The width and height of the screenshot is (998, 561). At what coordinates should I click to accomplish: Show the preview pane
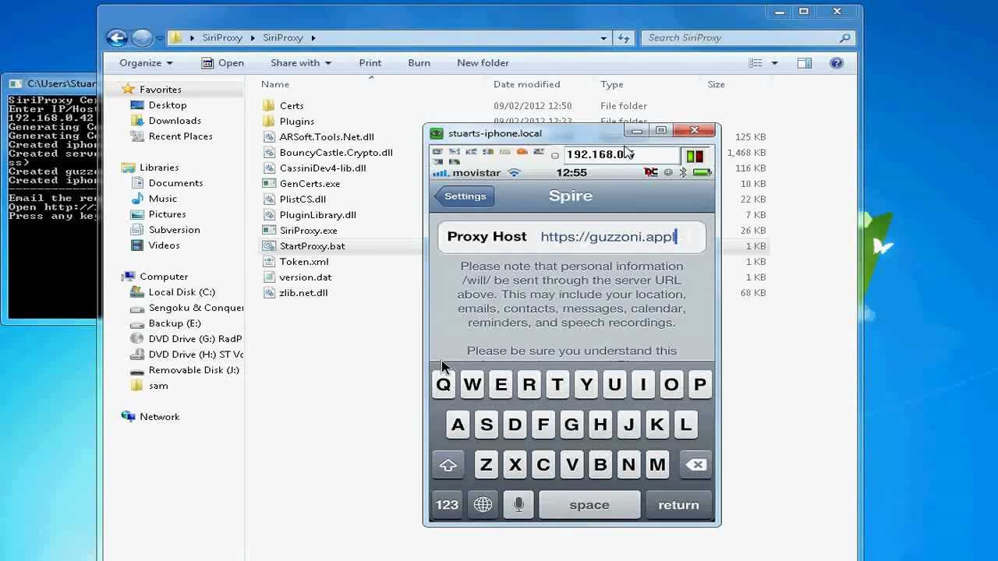pos(805,63)
